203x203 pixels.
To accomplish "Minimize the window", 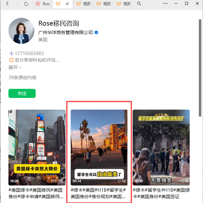I will point(176,4).
